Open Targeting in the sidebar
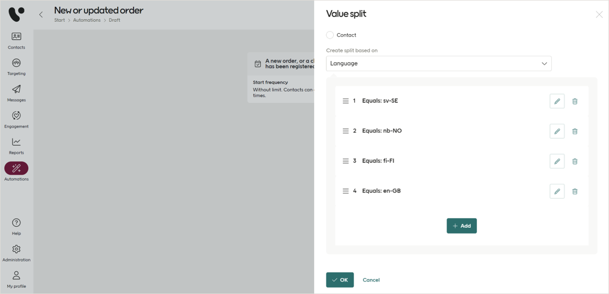The height and width of the screenshot is (294, 609). (x=17, y=67)
